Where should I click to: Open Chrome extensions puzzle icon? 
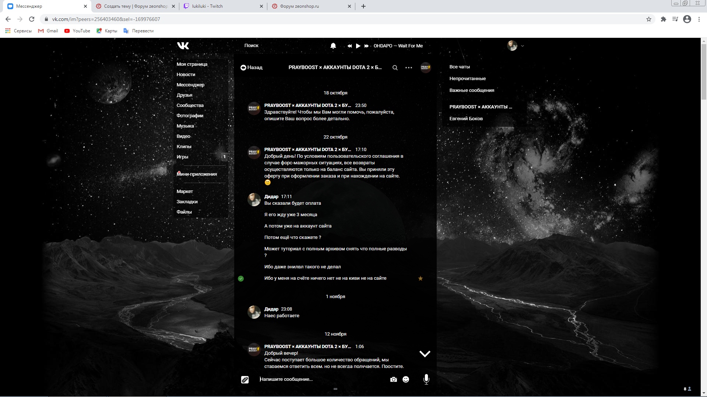[x=664, y=19]
